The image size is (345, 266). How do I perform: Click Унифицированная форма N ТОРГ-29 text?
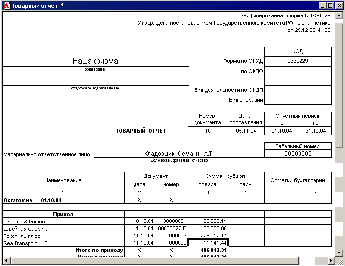click(x=285, y=15)
